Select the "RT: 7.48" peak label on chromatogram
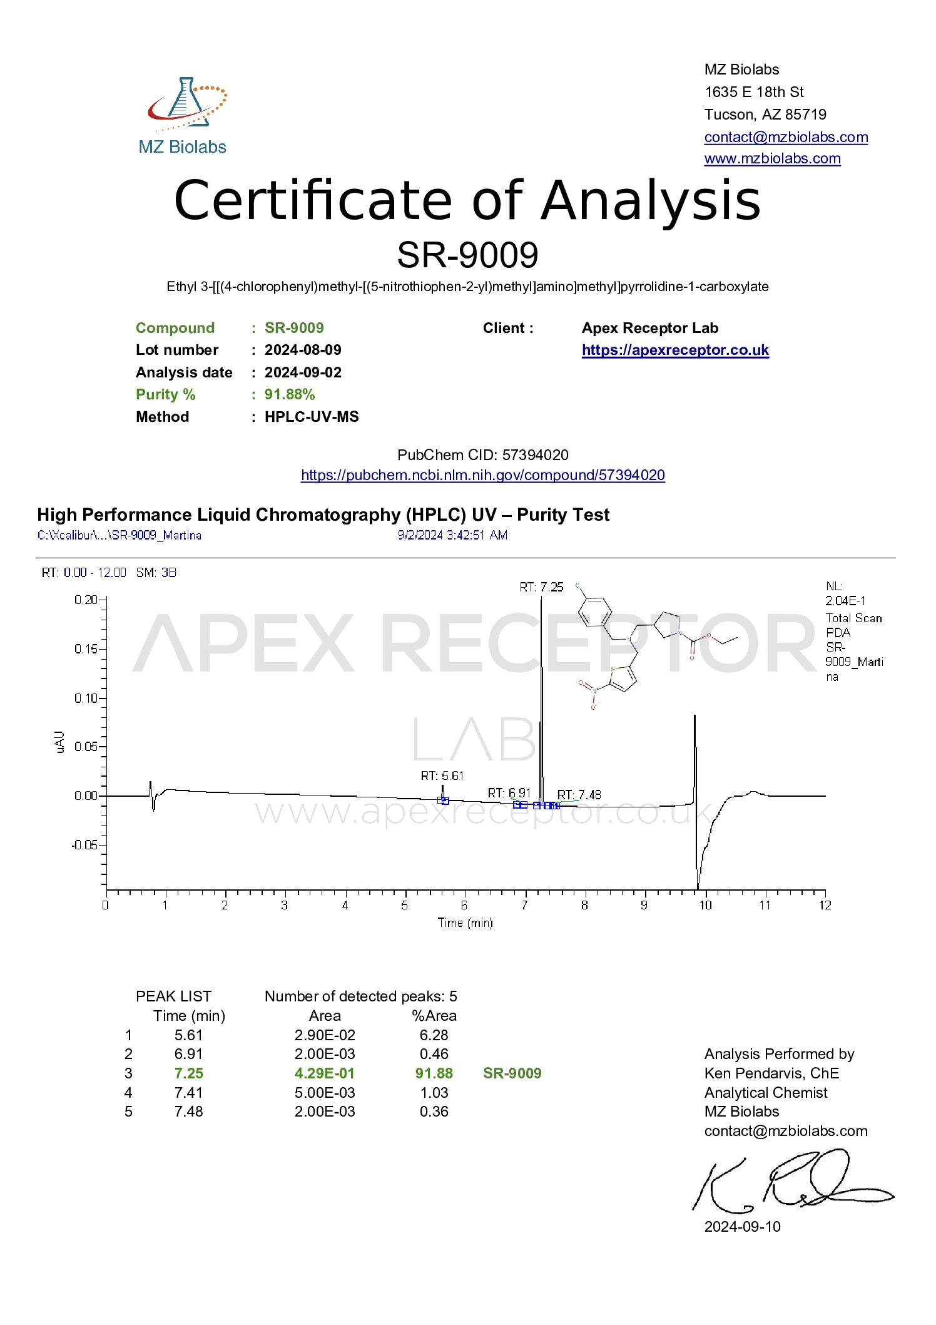 pos(579,795)
